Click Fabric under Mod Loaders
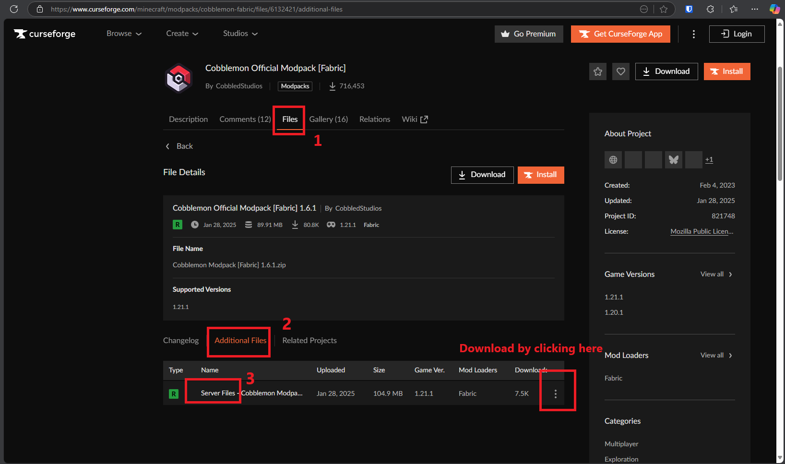The width and height of the screenshot is (785, 464). click(613, 379)
